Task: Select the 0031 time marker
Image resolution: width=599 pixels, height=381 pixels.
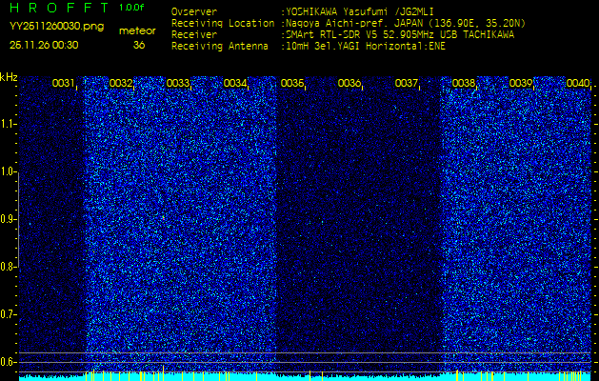Action: [x=63, y=83]
